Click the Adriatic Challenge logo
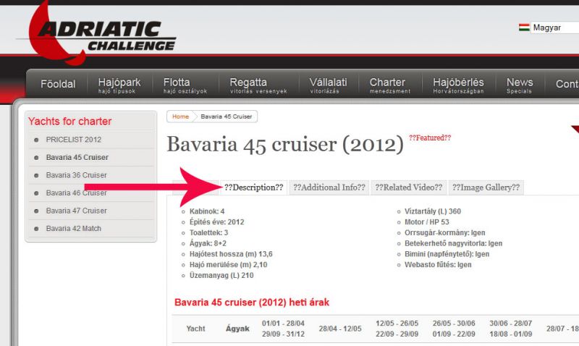Screen dimensions: 579x346 tap(97, 34)
